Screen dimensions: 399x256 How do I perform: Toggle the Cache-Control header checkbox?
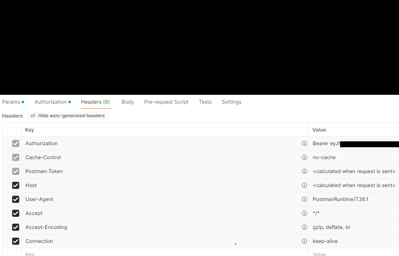pyautogui.click(x=16, y=157)
